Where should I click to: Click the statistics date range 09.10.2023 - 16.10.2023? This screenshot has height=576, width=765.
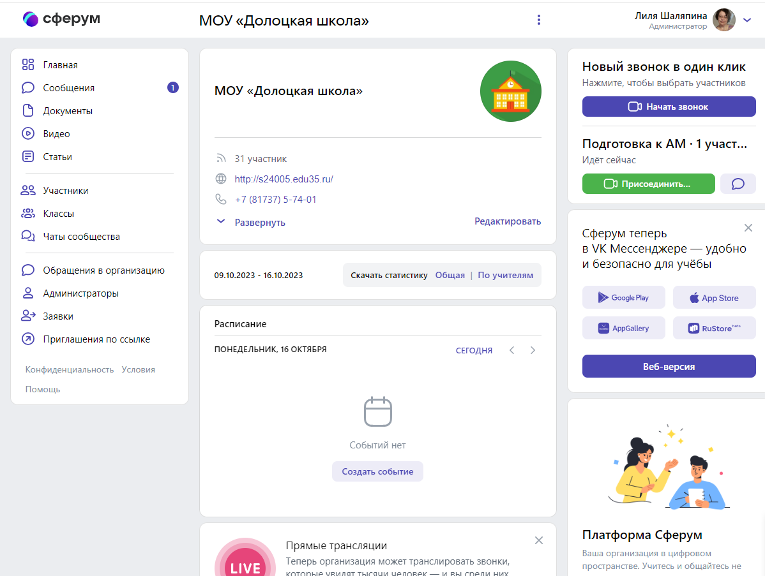click(259, 276)
